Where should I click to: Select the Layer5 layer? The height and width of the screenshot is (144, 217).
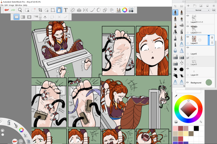coord(200,51)
